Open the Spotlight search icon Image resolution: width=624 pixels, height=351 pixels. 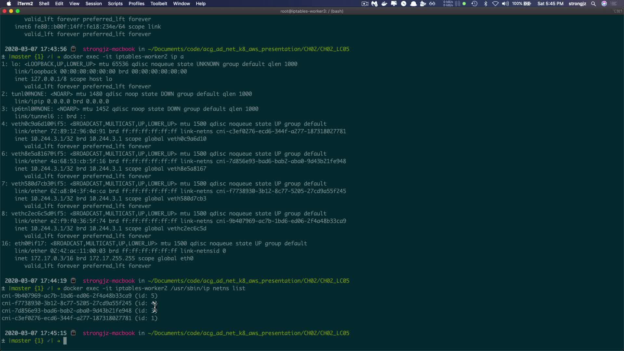(593, 4)
